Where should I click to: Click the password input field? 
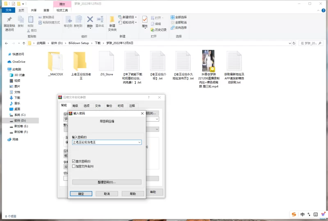pos(105,142)
